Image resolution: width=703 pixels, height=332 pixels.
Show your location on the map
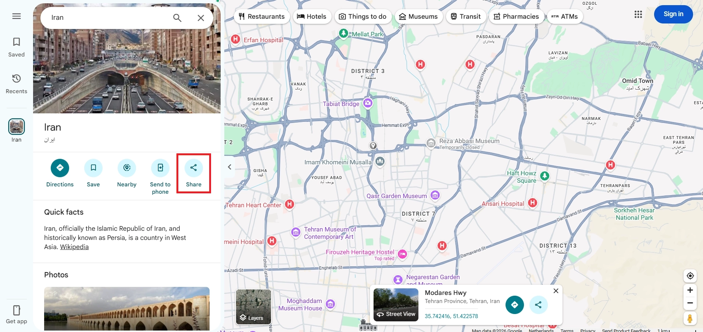pos(690,276)
